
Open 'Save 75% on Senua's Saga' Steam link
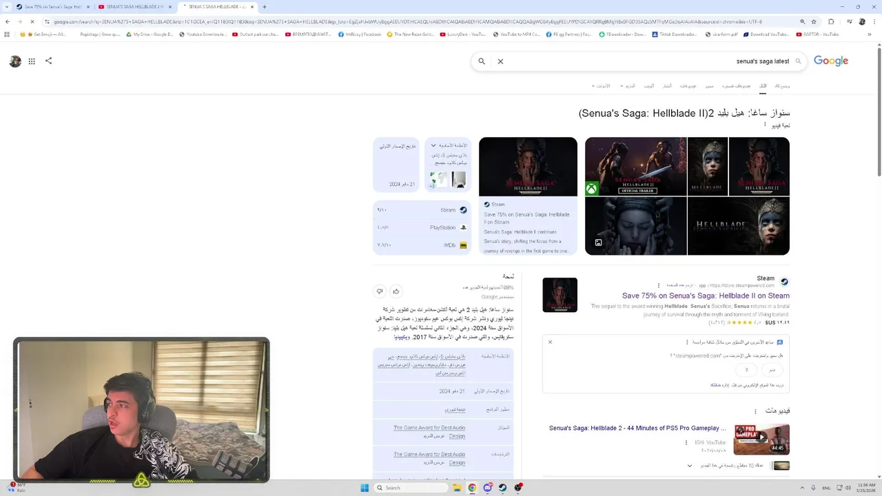[706, 296]
